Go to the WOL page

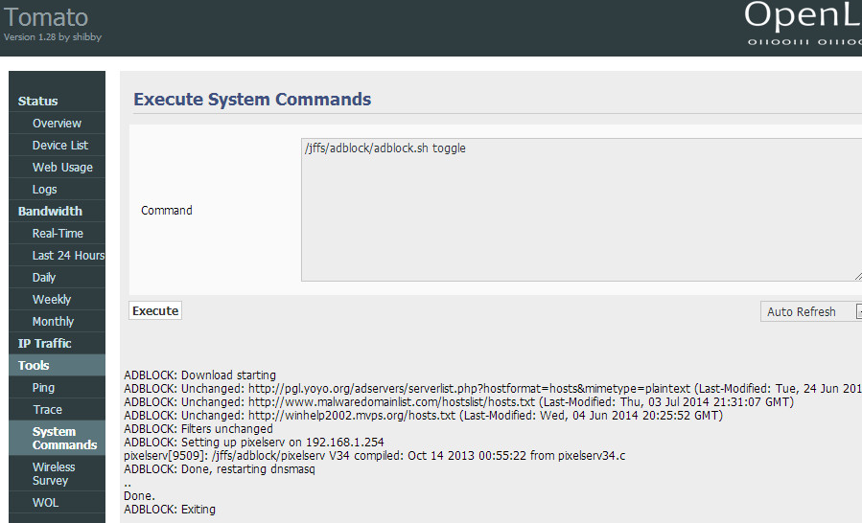(x=45, y=502)
